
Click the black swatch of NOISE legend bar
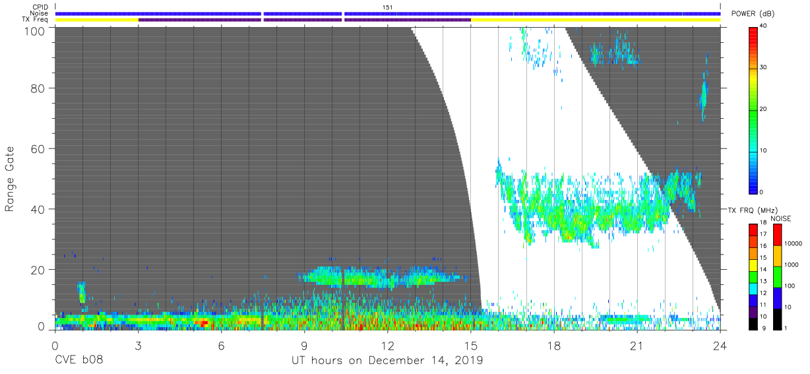[x=777, y=318]
